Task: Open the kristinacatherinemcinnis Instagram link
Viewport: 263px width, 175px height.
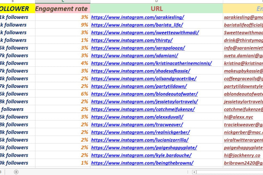Action: click(151, 63)
